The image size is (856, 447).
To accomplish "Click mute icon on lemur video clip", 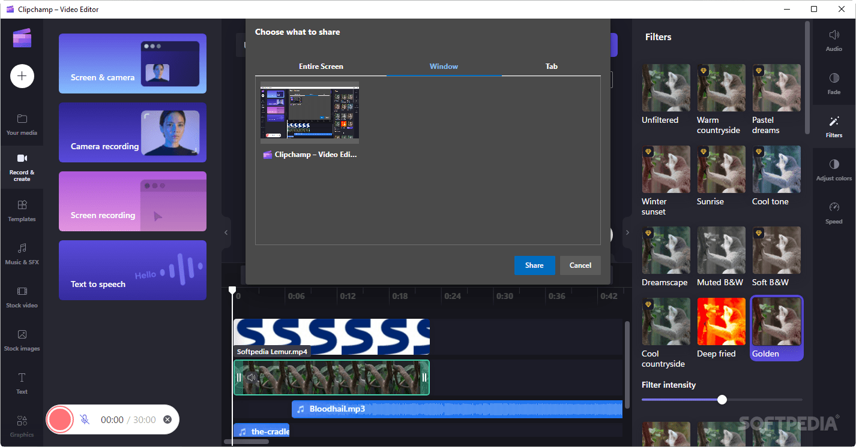I will [252, 377].
